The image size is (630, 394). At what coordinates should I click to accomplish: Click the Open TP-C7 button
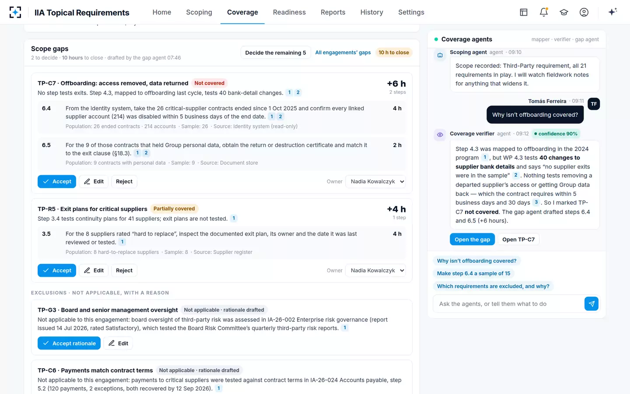pos(518,239)
